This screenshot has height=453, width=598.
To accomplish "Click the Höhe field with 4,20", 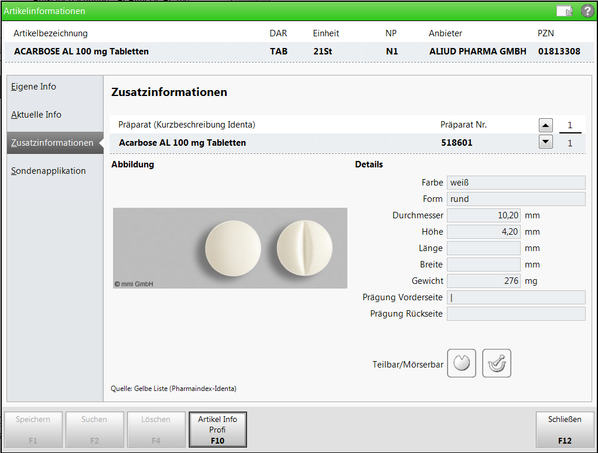I will (x=484, y=232).
